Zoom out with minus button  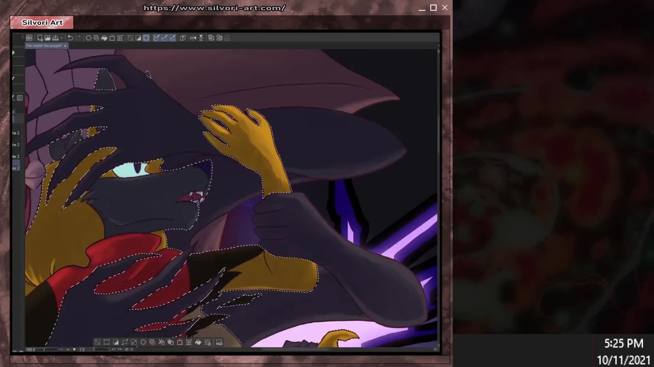61,350
